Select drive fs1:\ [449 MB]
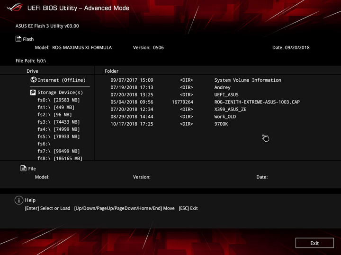The height and width of the screenshot is (255, 341). pos(56,107)
